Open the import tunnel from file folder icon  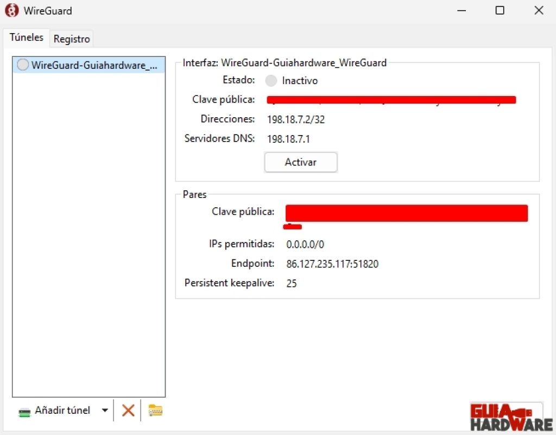pos(155,411)
